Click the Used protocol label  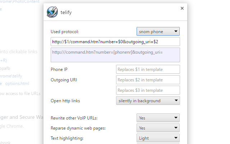(65, 32)
